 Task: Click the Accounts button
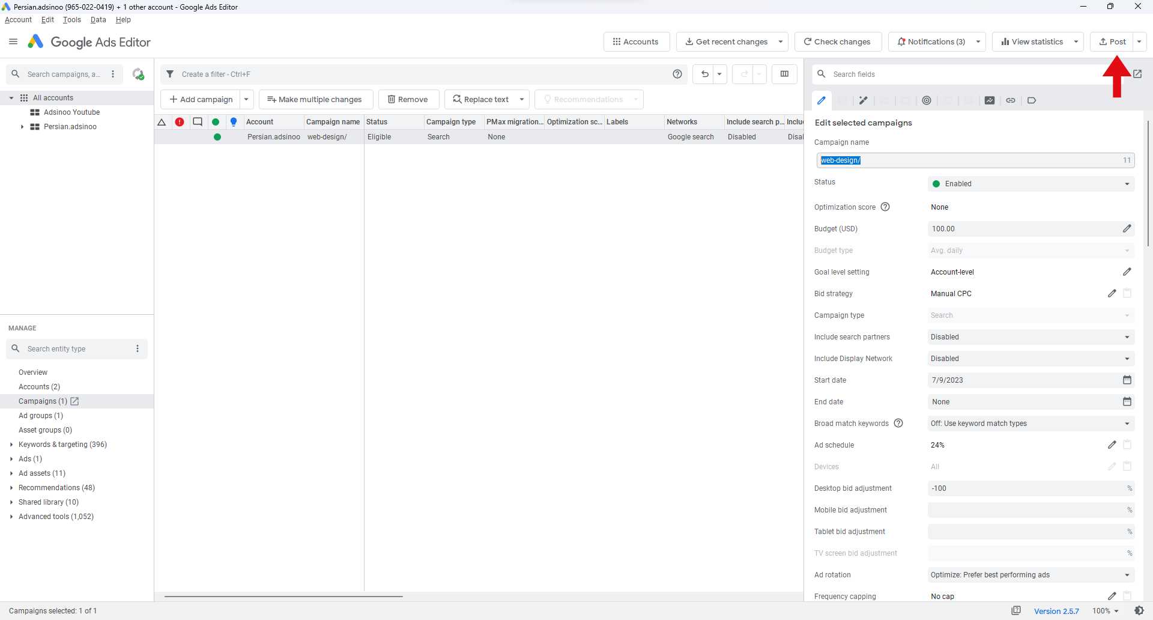pos(637,41)
